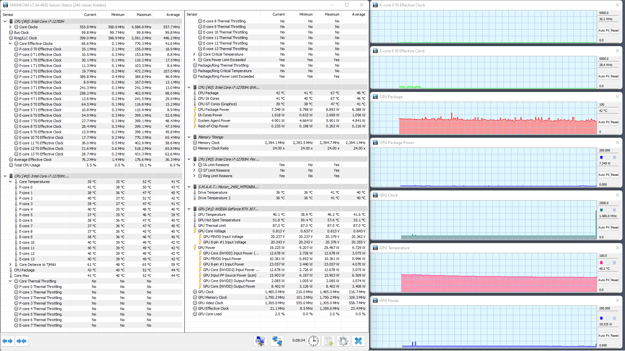
Task: Start logging with the sheet plus icon
Action: click(328, 341)
